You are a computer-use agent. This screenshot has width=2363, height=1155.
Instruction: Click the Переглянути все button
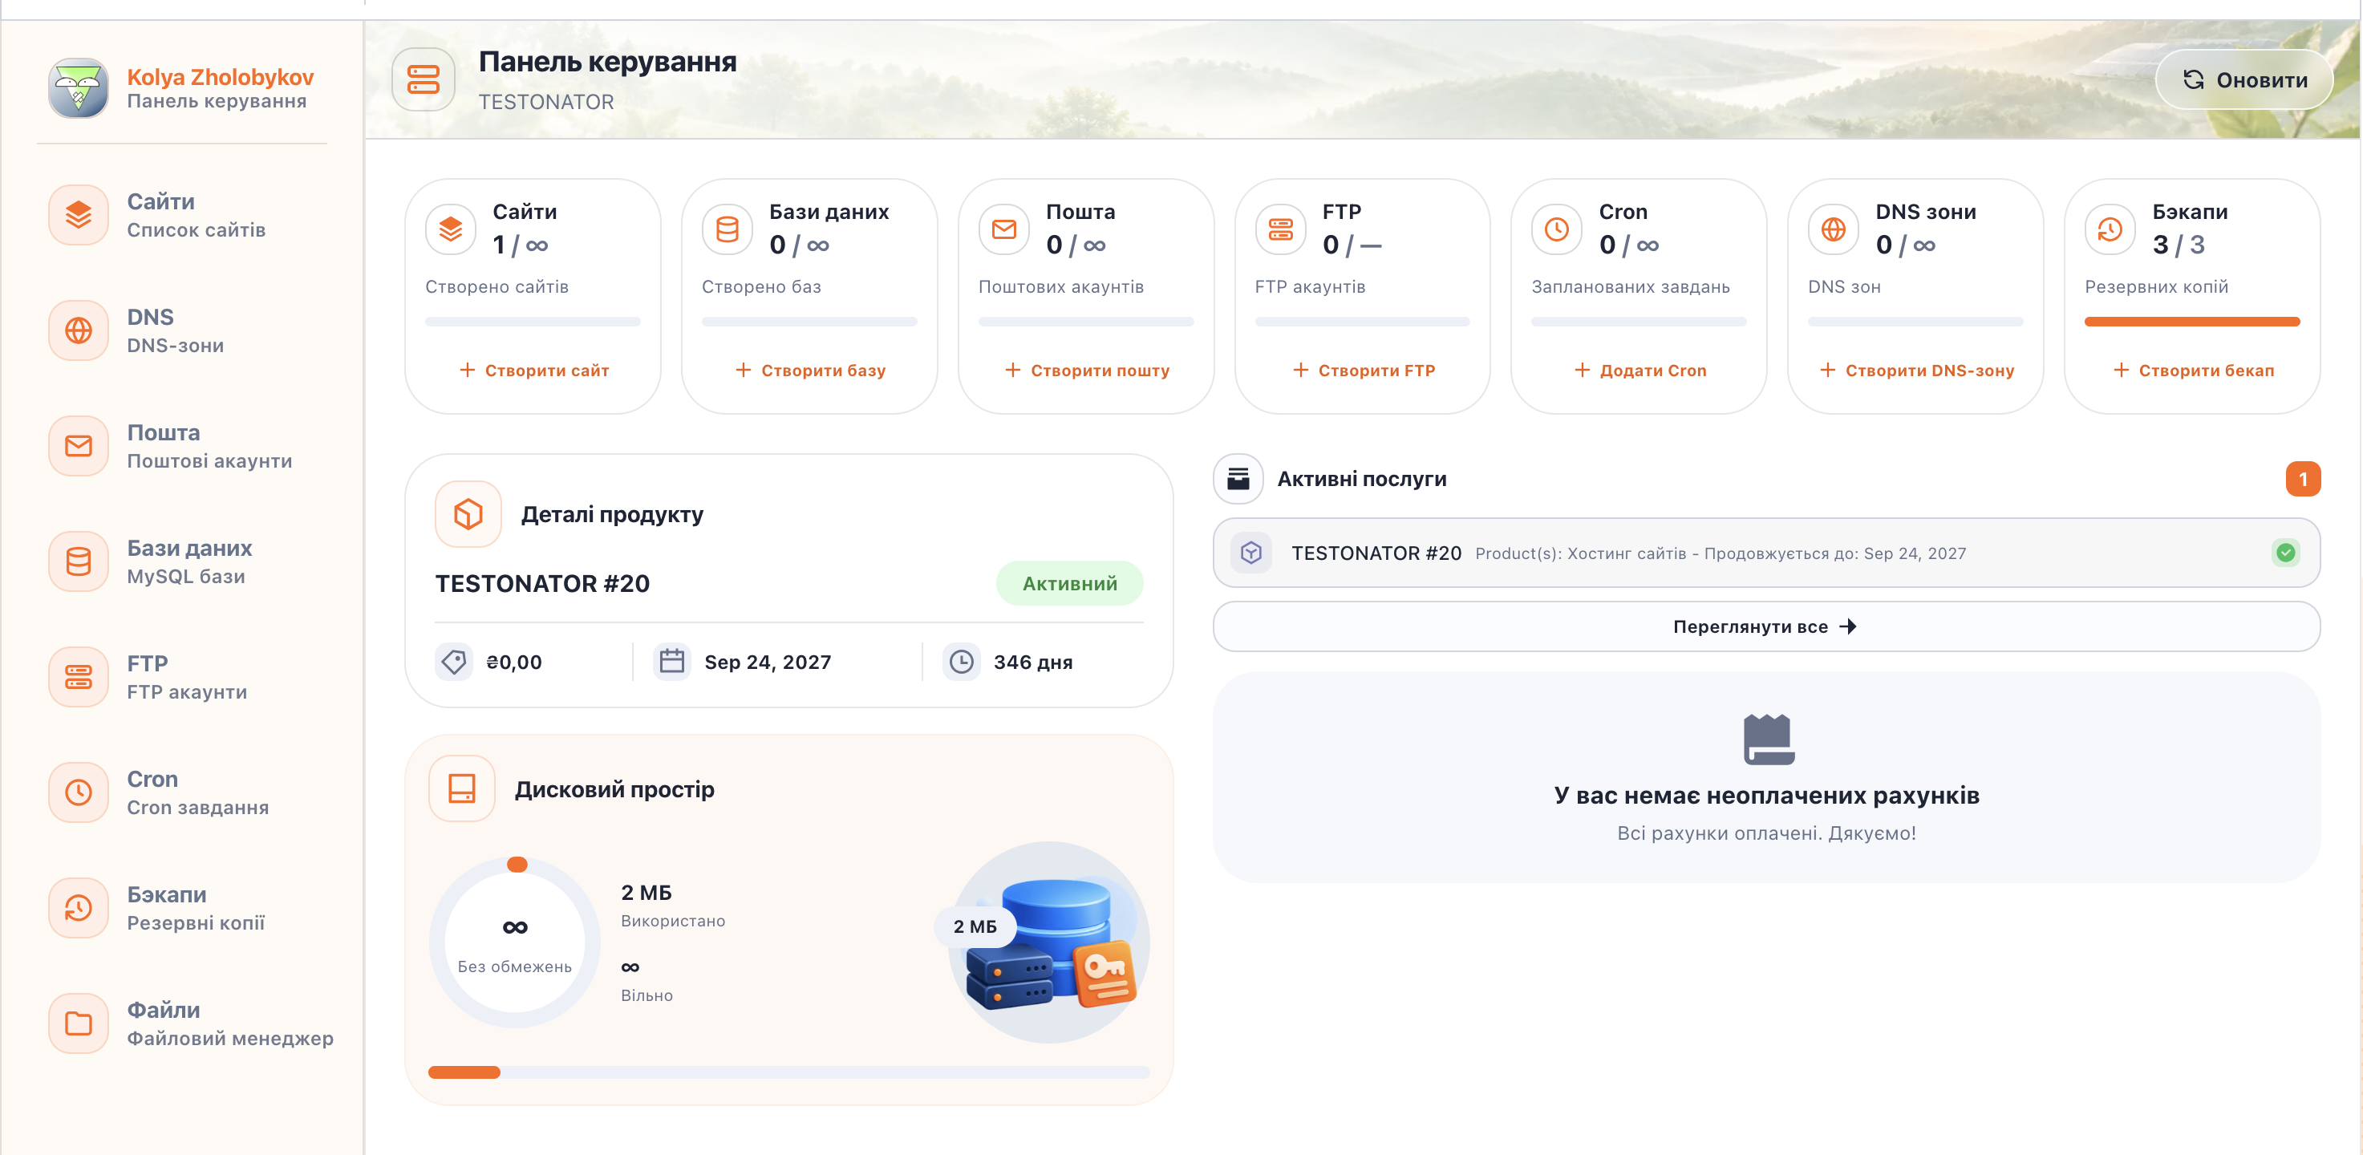(x=1765, y=626)
